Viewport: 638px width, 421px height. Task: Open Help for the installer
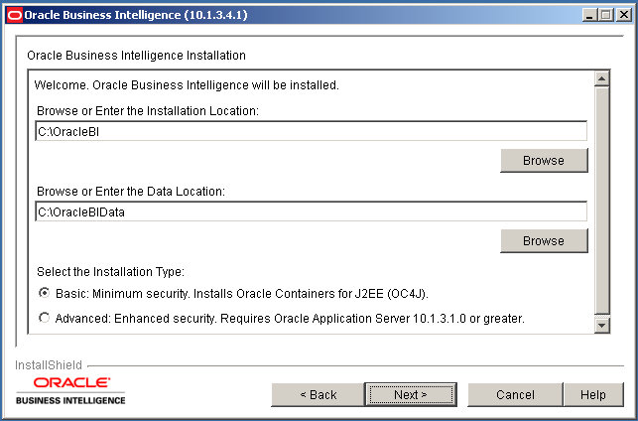593,394
